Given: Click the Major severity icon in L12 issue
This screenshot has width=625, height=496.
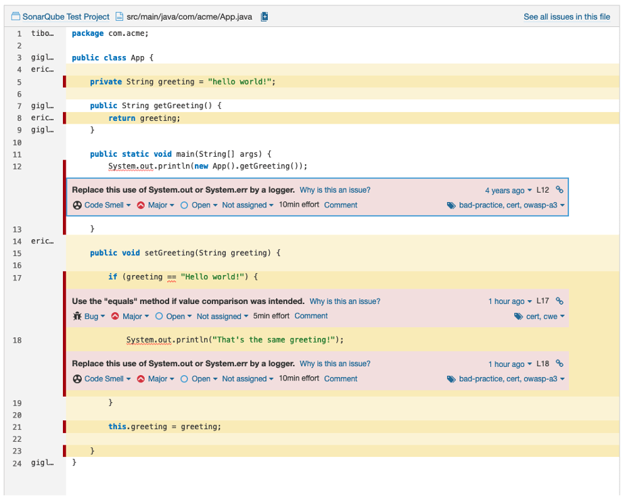Looking at the screenshot, I should (x=141, y=205).
